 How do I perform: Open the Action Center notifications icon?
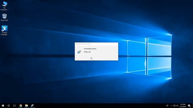coord(189,106)
